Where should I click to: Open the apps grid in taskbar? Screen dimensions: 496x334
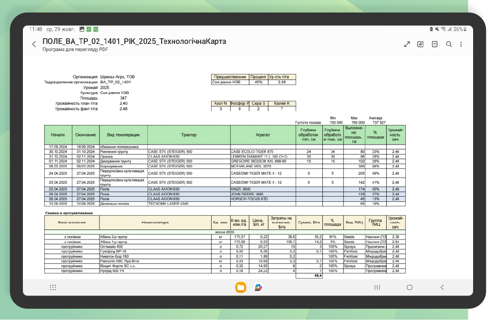pyautogui.click(x=53, y=287)
